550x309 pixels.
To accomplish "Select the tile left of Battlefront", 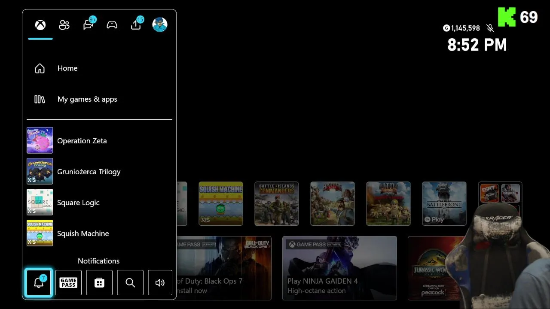I will click(x=388, y=203).
